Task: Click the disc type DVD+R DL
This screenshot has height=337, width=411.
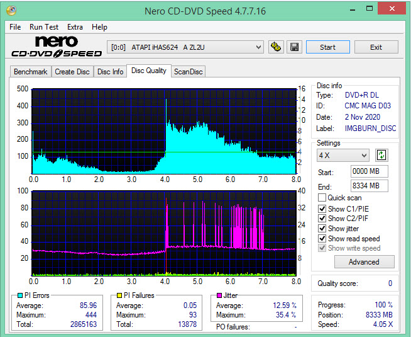Action: pos(362,95)
